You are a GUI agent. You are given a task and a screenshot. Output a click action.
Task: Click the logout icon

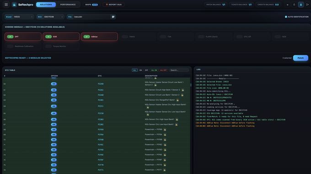307,5
